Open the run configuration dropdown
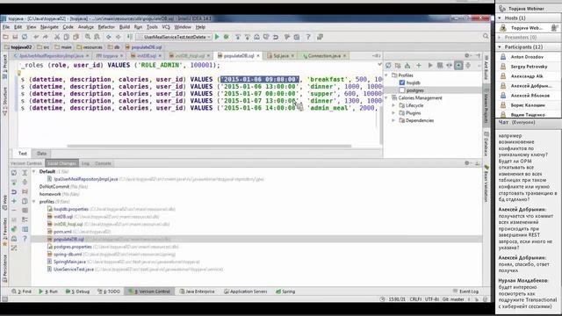The height and width of the screenshot is (316, 562). (x=174, y=37)
